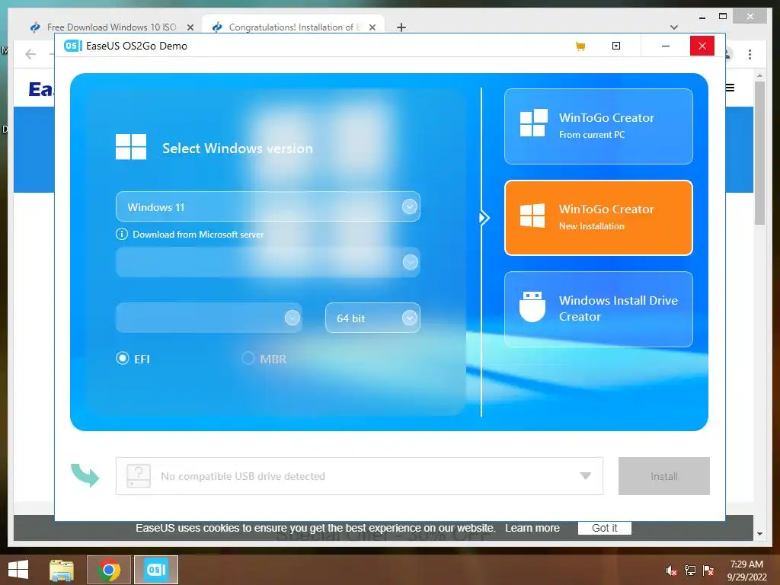Select the MBR radio button
The image size is (780, 585).
pyautogui.click(x=248, y=358)
